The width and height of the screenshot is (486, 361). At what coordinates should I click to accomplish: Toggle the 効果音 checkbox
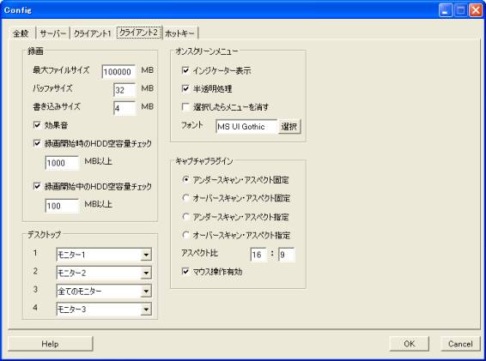pos(37,125)
